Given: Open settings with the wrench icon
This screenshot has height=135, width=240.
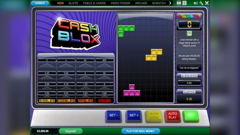Looking at the screenshot, I should coord(201,3).
